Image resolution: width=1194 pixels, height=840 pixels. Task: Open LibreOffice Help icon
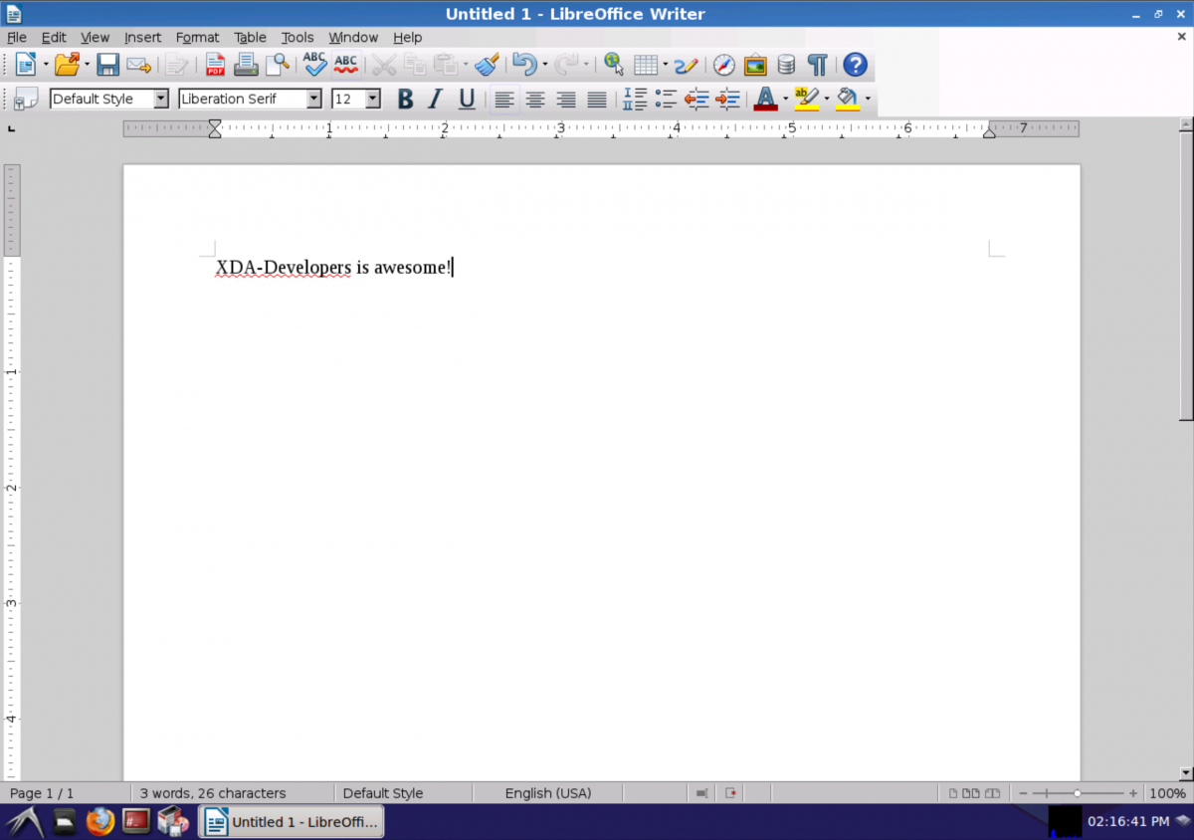coord(855,66)
